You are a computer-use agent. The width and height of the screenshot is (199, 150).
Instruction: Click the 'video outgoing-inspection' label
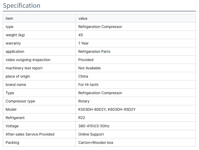(28, 60)
